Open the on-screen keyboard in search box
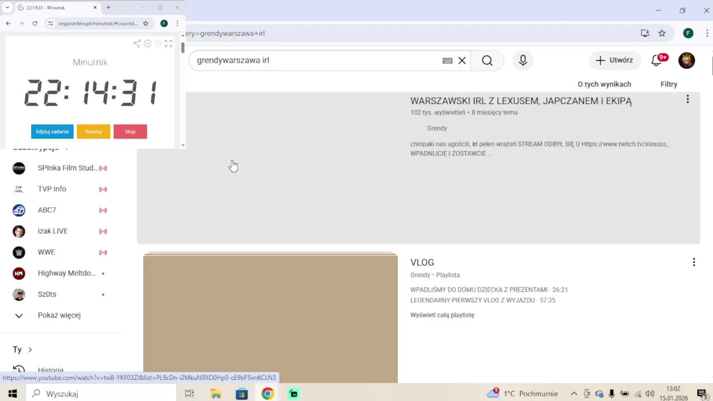 pos(447,61)
